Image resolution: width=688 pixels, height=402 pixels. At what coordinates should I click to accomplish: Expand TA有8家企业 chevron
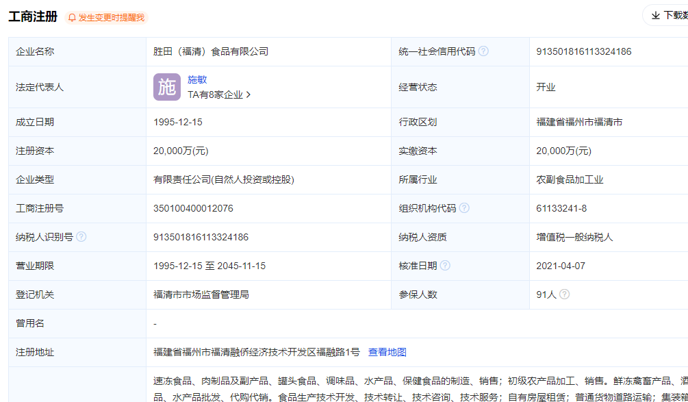(249, 95)
